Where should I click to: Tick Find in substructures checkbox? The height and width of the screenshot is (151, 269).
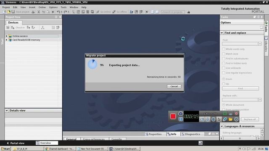[x=224, y=59]
